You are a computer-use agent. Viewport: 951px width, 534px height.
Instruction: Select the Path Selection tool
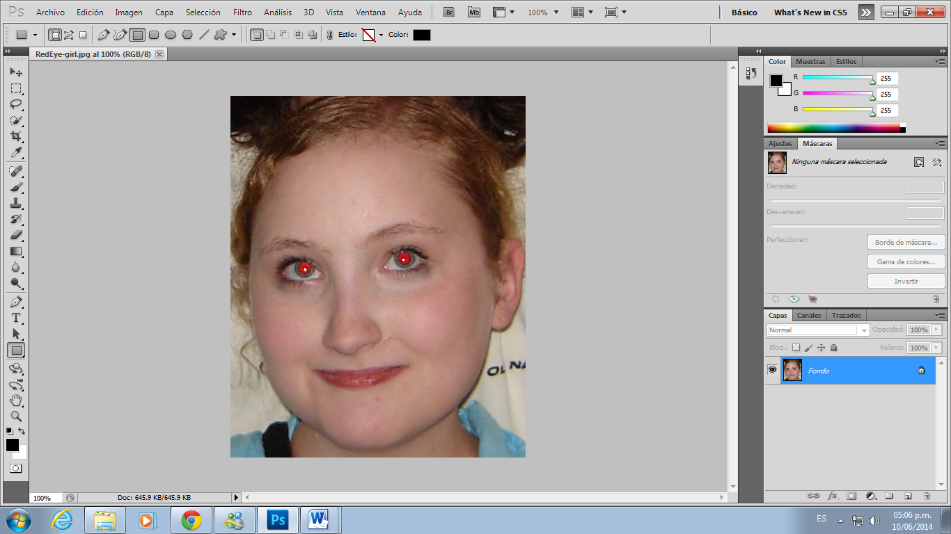[x=16, y=334]
